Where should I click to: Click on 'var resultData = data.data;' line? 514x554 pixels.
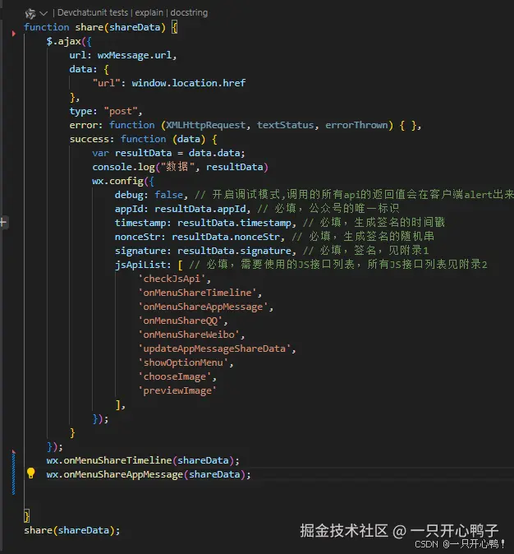(x=168, y=153)
